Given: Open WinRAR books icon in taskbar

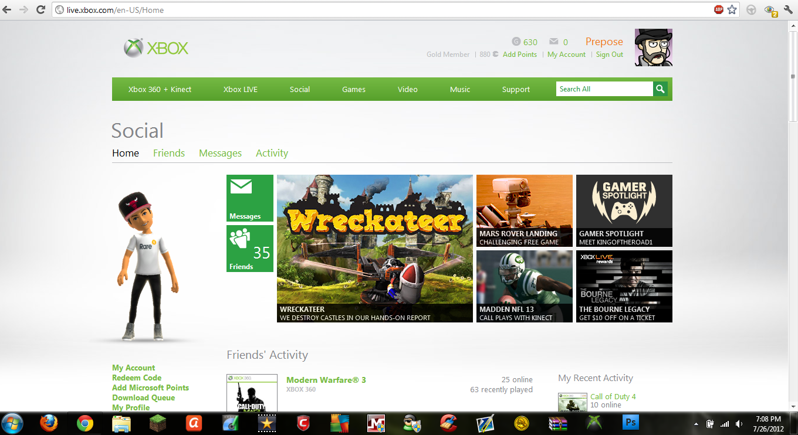Looking at the screenshot, I should click(x=558, y=423).
